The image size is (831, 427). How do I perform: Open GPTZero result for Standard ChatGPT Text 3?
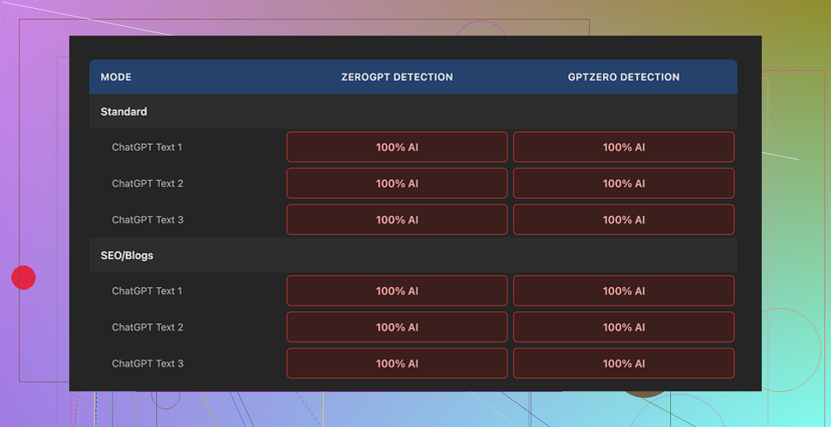click(x=623, y=219)
